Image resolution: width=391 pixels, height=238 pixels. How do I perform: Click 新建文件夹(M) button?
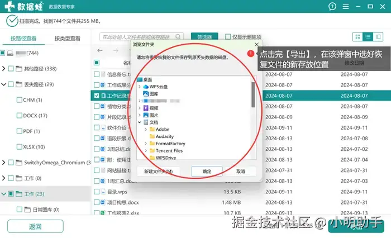click(x=158, y=172)
